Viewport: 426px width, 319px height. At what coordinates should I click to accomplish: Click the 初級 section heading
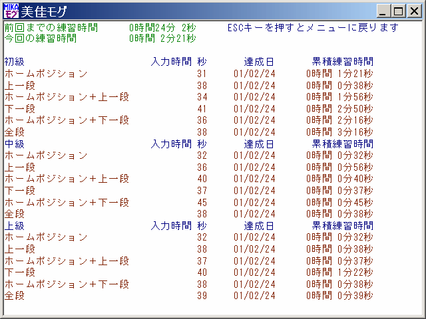(x=15, y=62)
